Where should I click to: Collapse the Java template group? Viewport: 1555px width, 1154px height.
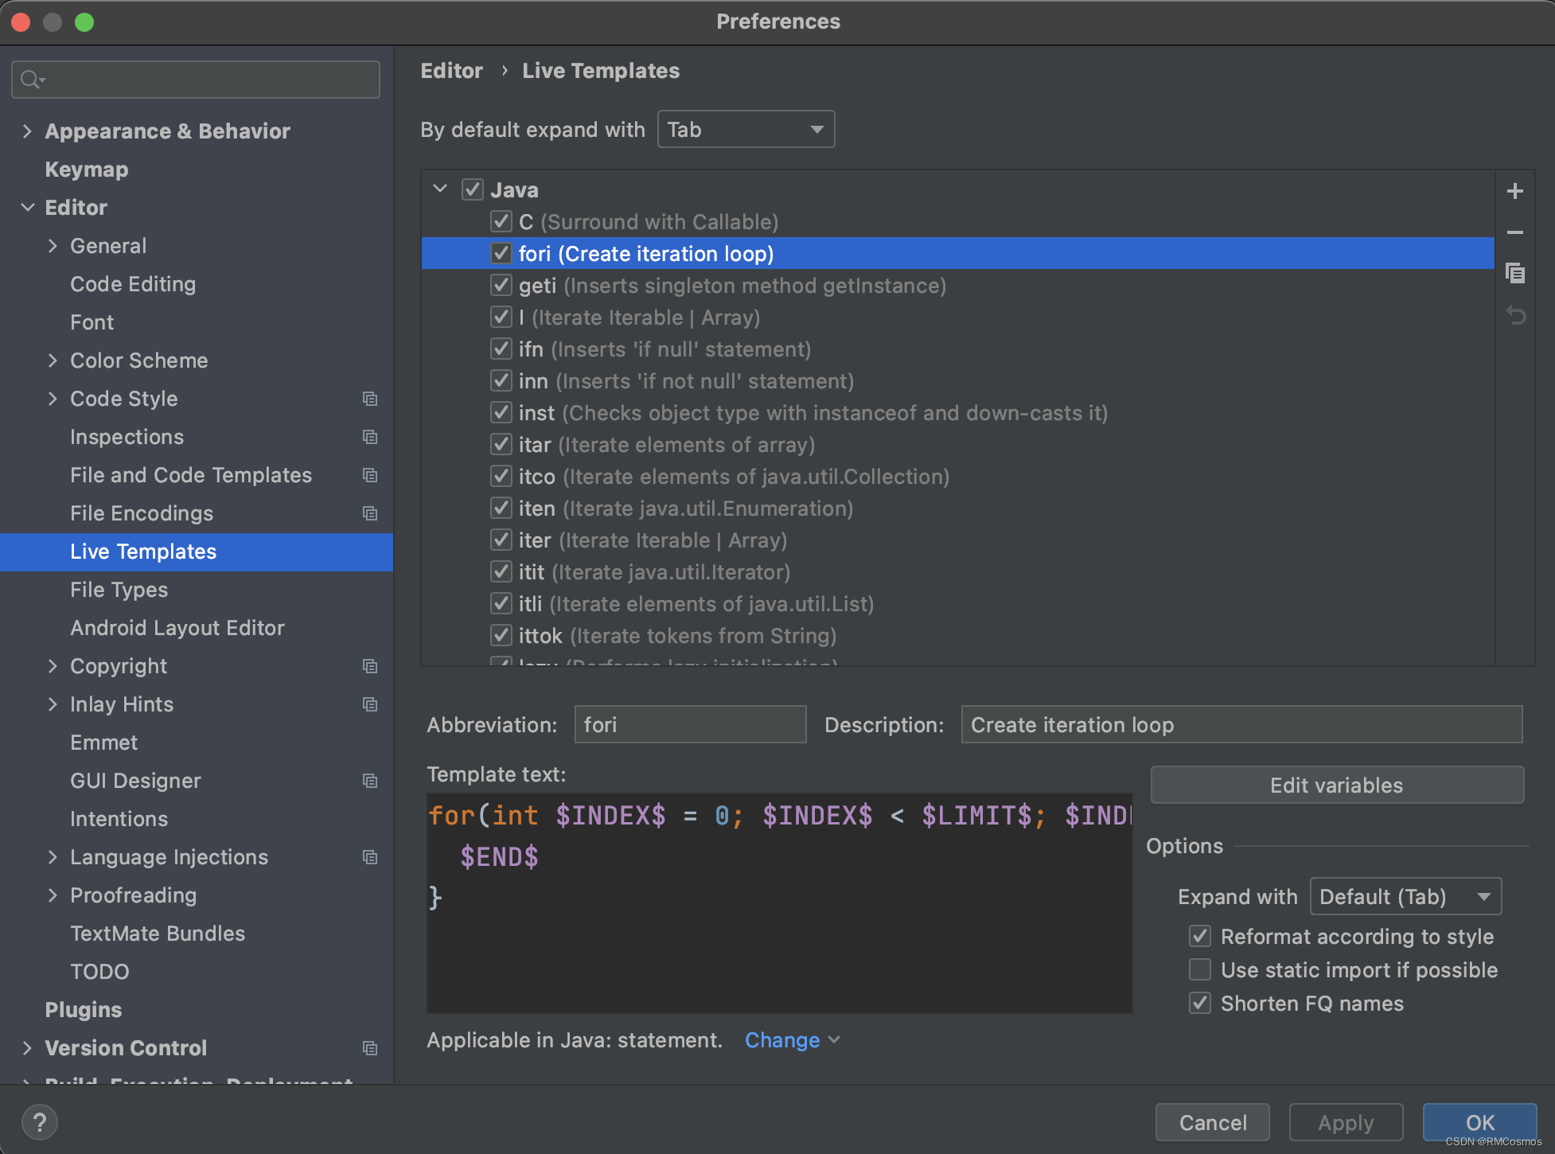440,189
